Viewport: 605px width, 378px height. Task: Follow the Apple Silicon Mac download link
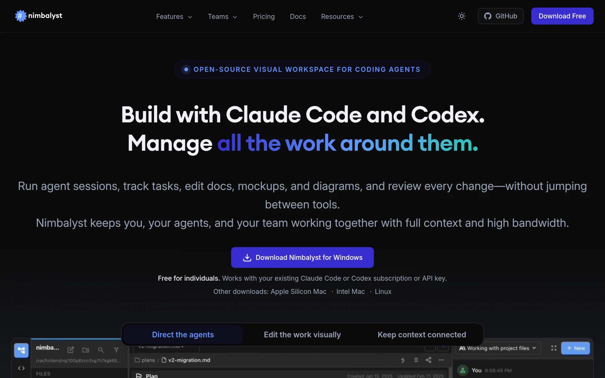pos(298,292)
